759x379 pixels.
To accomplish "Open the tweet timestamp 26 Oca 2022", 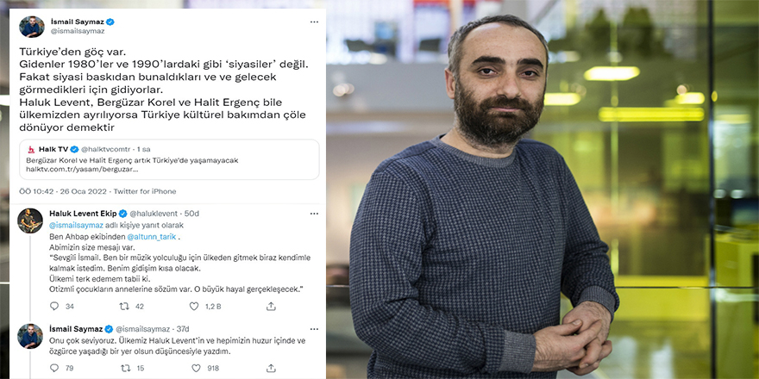I will point(83,191).
